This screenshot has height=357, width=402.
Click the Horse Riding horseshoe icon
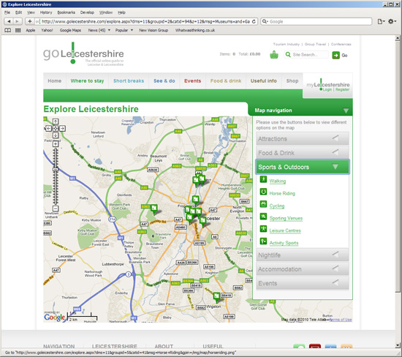click(263, 192)
